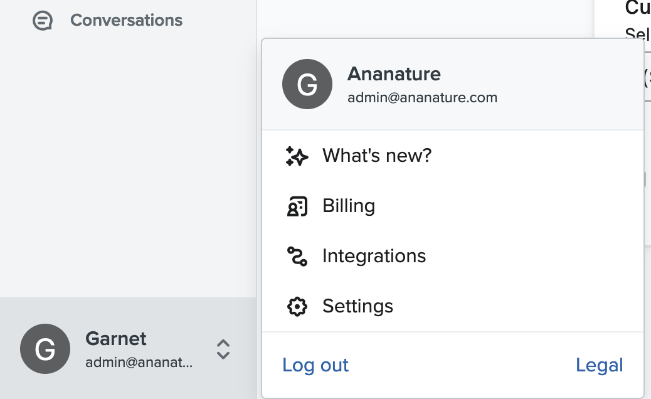This screenshot has width=651, height=399.
Task: Click the What's new sparkle icon
Action: (296, 156)
